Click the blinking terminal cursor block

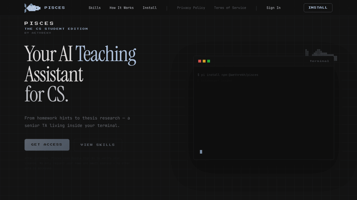point(201,152)
